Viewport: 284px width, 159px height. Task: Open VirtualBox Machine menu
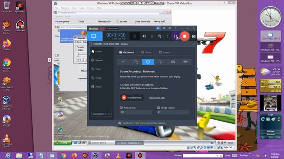click(x=65, y=8)
